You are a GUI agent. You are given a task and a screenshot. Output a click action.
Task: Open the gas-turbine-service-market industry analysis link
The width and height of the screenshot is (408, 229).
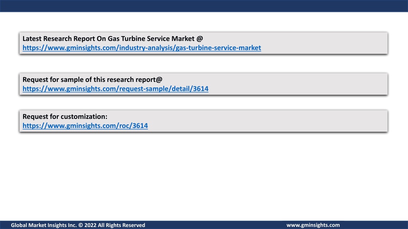(142, 48)
